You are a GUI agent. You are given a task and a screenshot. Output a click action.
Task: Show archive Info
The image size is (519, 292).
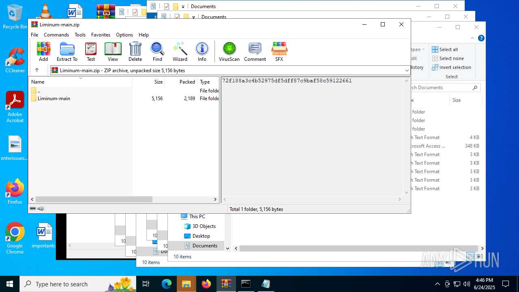pos(202,52)
